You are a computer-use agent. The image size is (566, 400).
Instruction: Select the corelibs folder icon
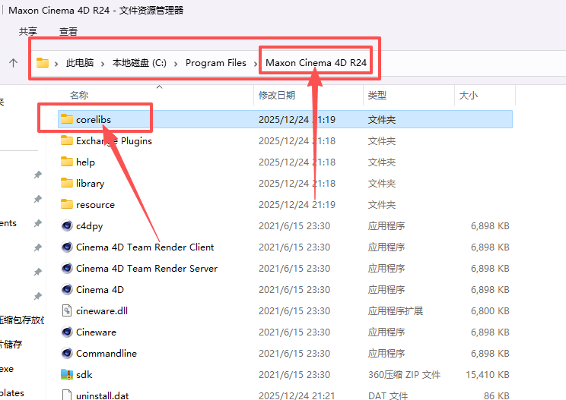pos(67,119)
